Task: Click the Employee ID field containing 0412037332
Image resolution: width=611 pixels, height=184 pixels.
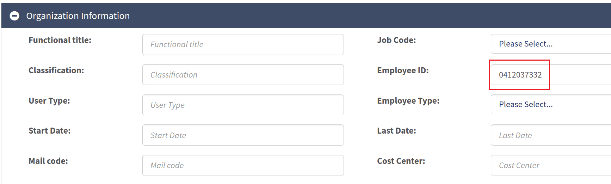Action: pos(550,75)
